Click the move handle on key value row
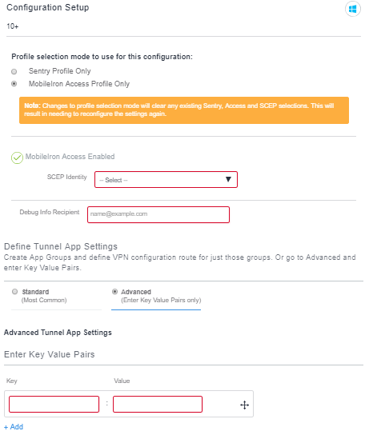This screenshot has width=365, height=435. point(244,405)
